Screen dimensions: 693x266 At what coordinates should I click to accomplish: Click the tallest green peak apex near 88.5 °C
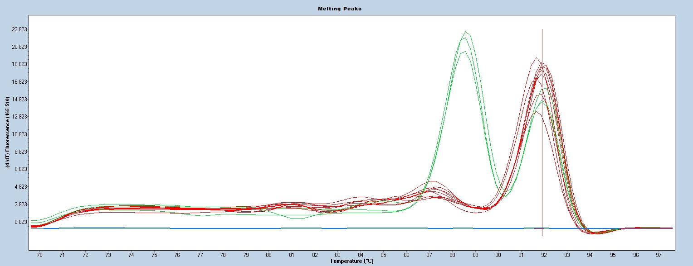pos(466,32)
